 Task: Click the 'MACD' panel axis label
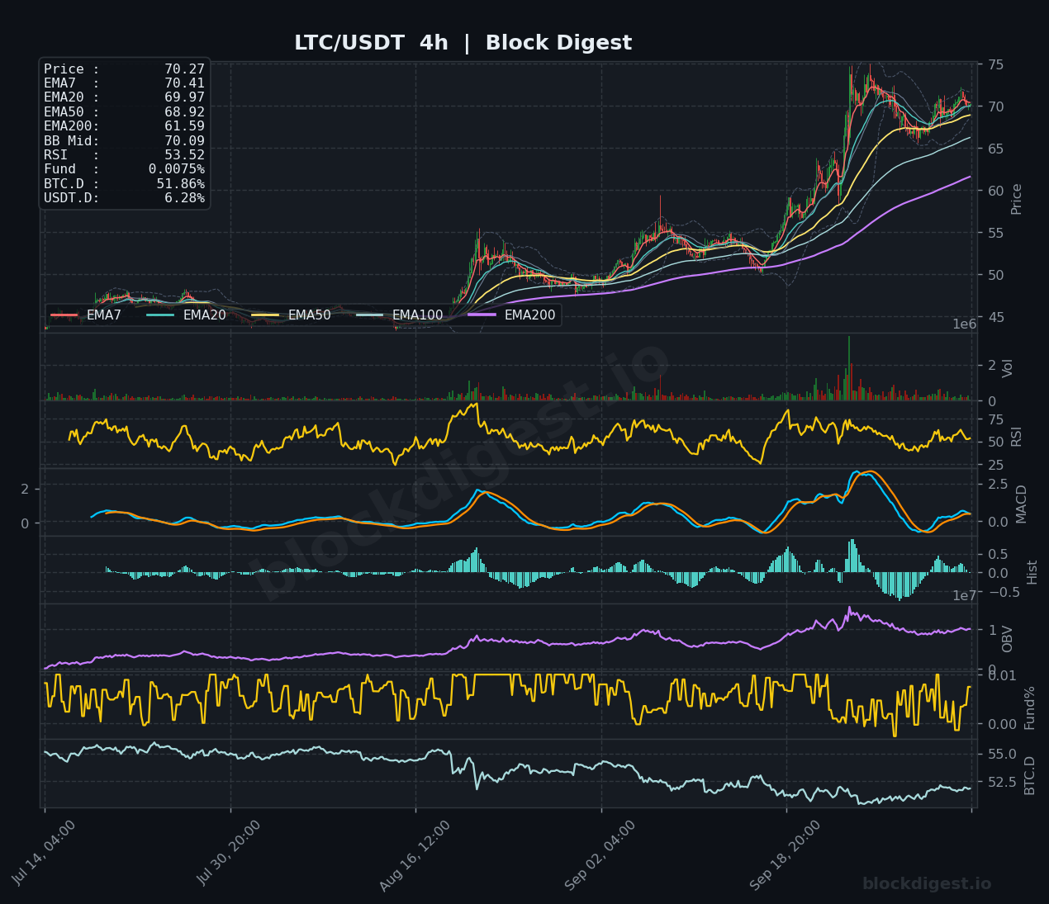click(x=1022, y=504)
